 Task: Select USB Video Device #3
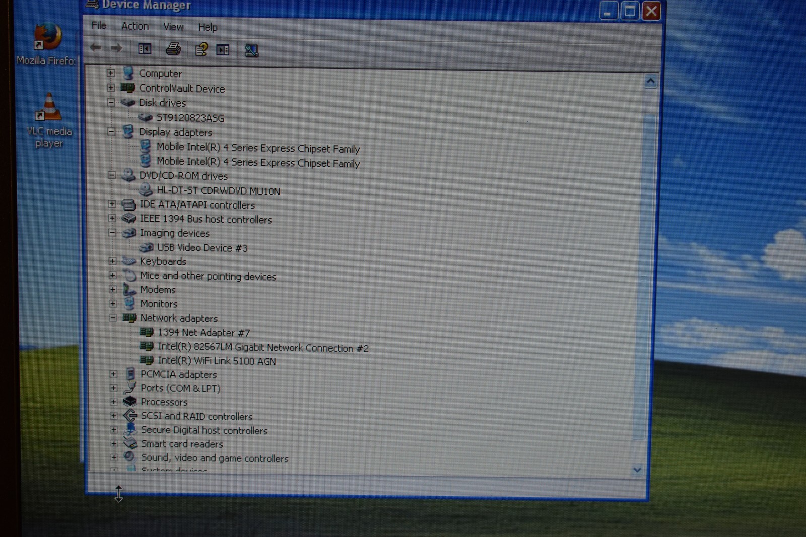(203, 248)
